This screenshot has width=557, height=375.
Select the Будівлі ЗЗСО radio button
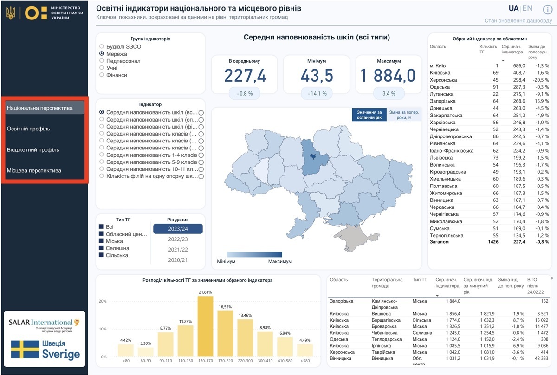tap(102, 47)
